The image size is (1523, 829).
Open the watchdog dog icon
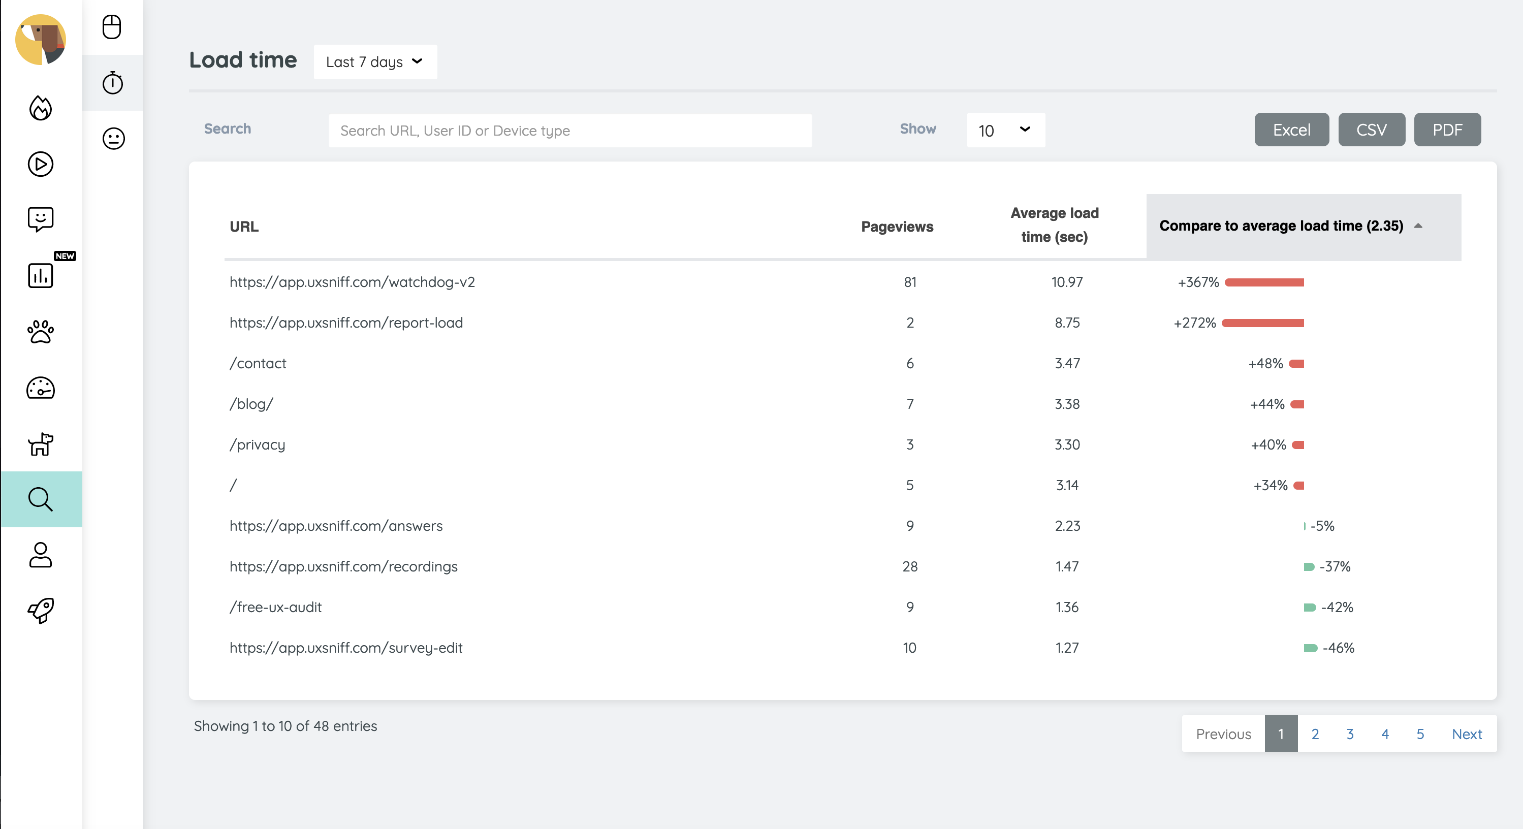click(40, 443)
